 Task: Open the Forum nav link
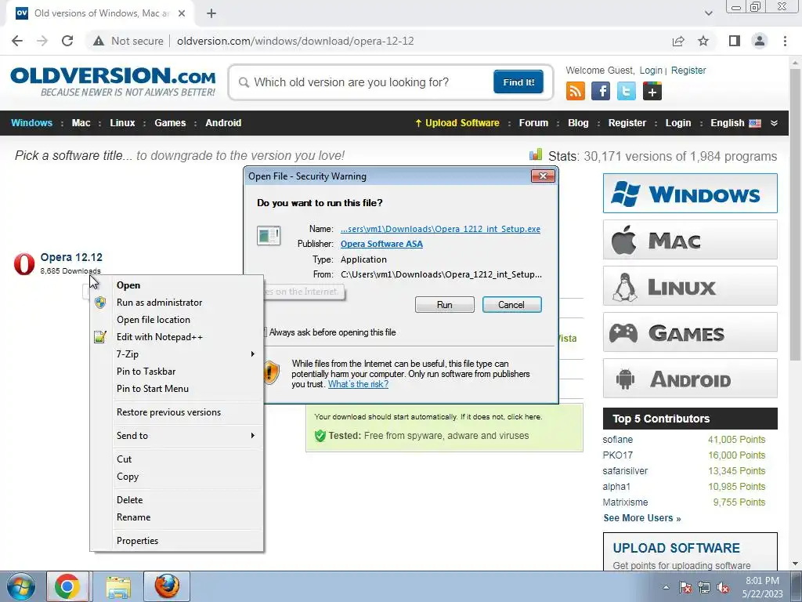click(533, 123)
